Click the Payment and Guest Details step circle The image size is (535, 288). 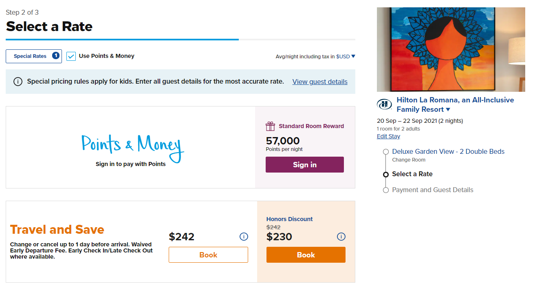click(x=385, y=190)
